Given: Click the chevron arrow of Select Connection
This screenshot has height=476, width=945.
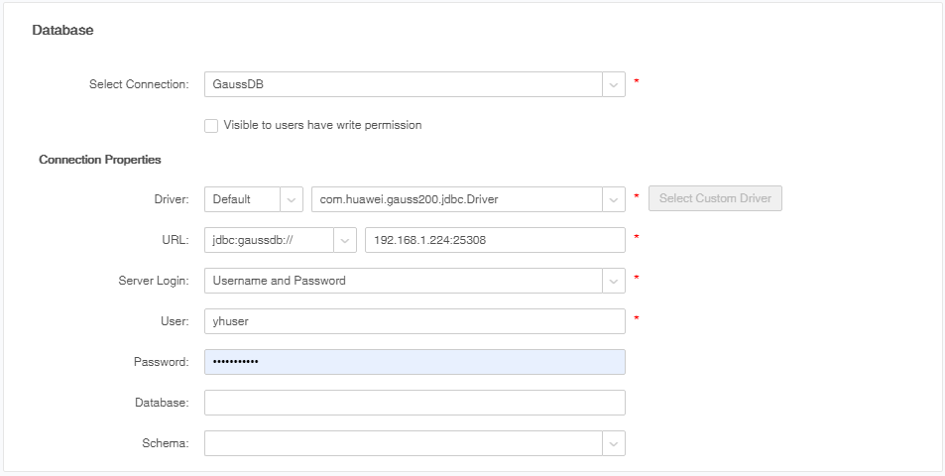Looking at the screenshot, I should (614, 84).
